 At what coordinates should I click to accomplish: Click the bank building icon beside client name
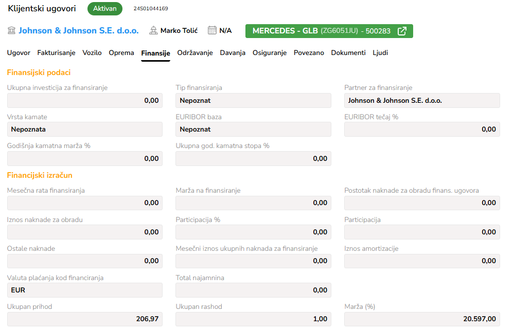tap(11, 31)
